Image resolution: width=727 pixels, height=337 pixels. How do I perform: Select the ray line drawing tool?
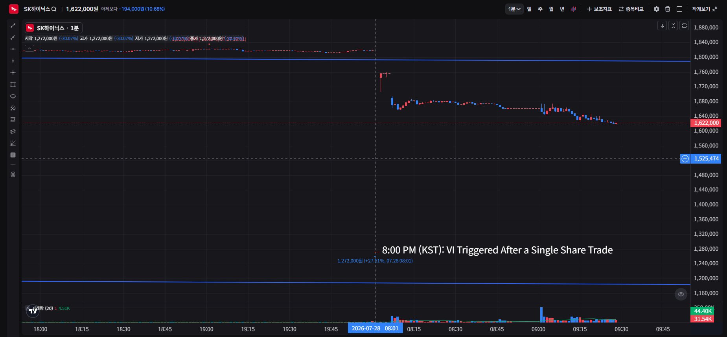(x=13, y=37)
